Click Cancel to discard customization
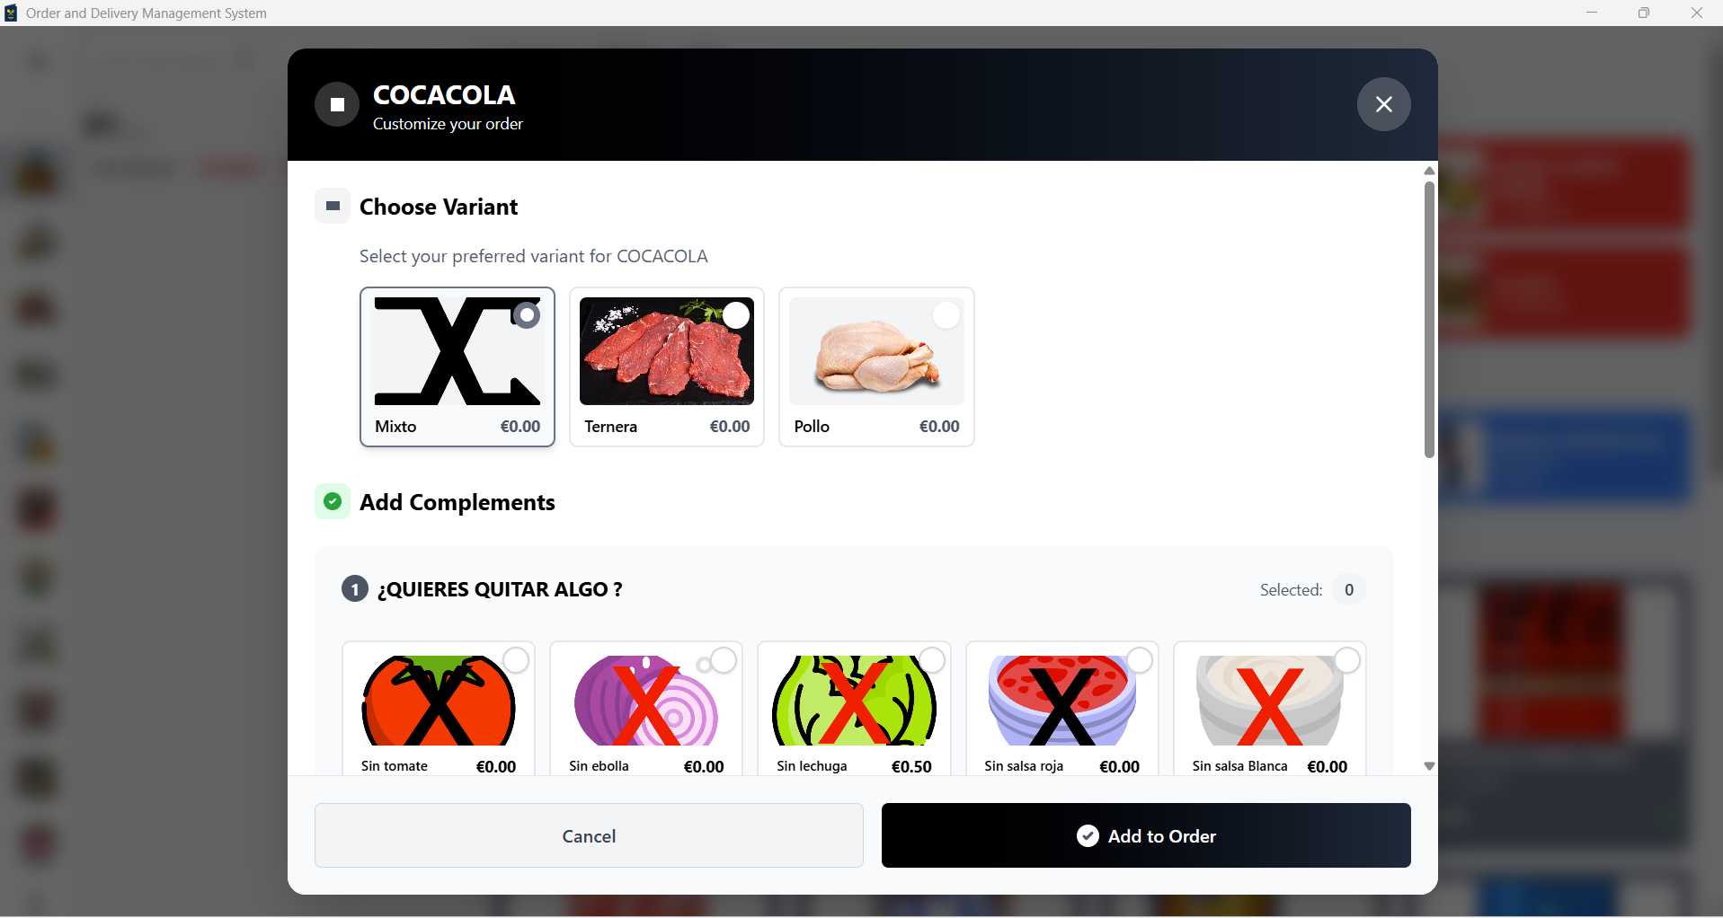 point(589,835)
